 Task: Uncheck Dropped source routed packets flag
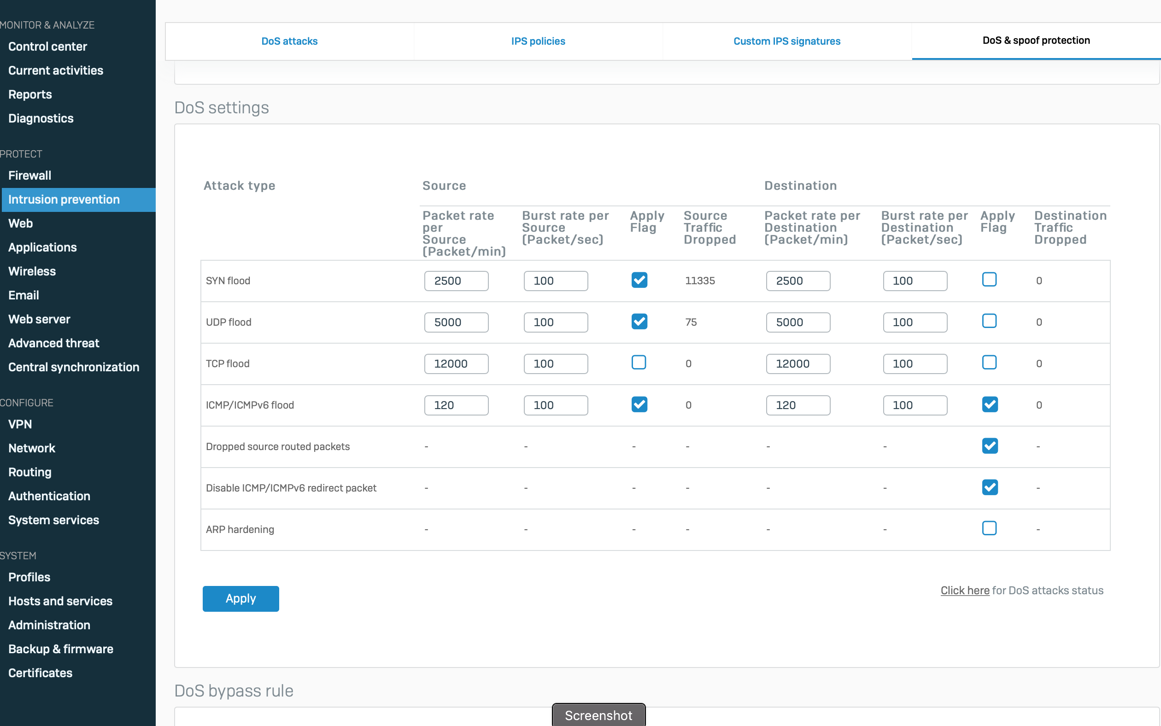(x=990, y=445)
